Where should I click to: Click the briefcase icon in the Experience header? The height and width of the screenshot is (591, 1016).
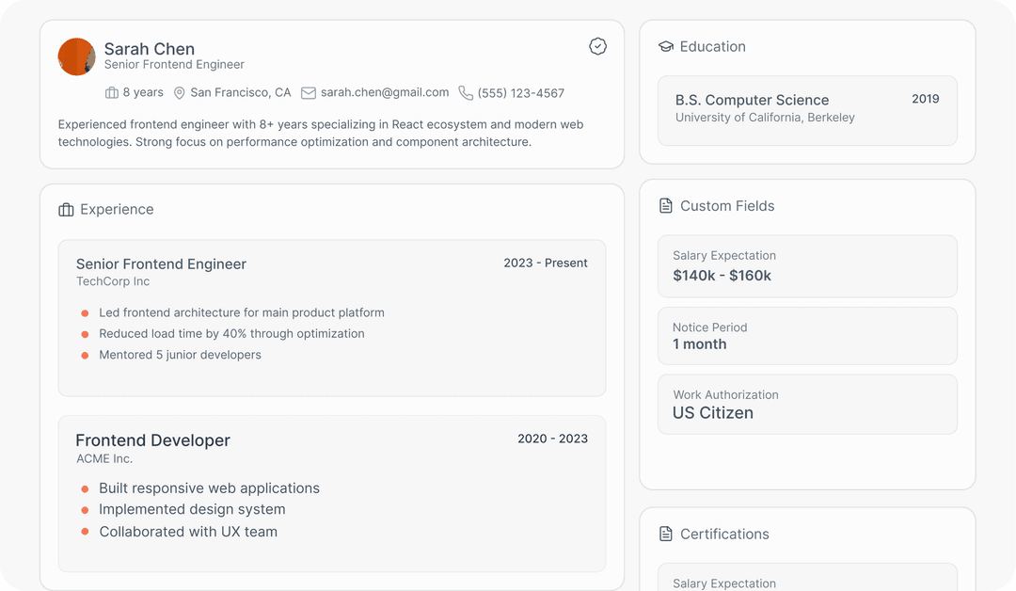65,209
